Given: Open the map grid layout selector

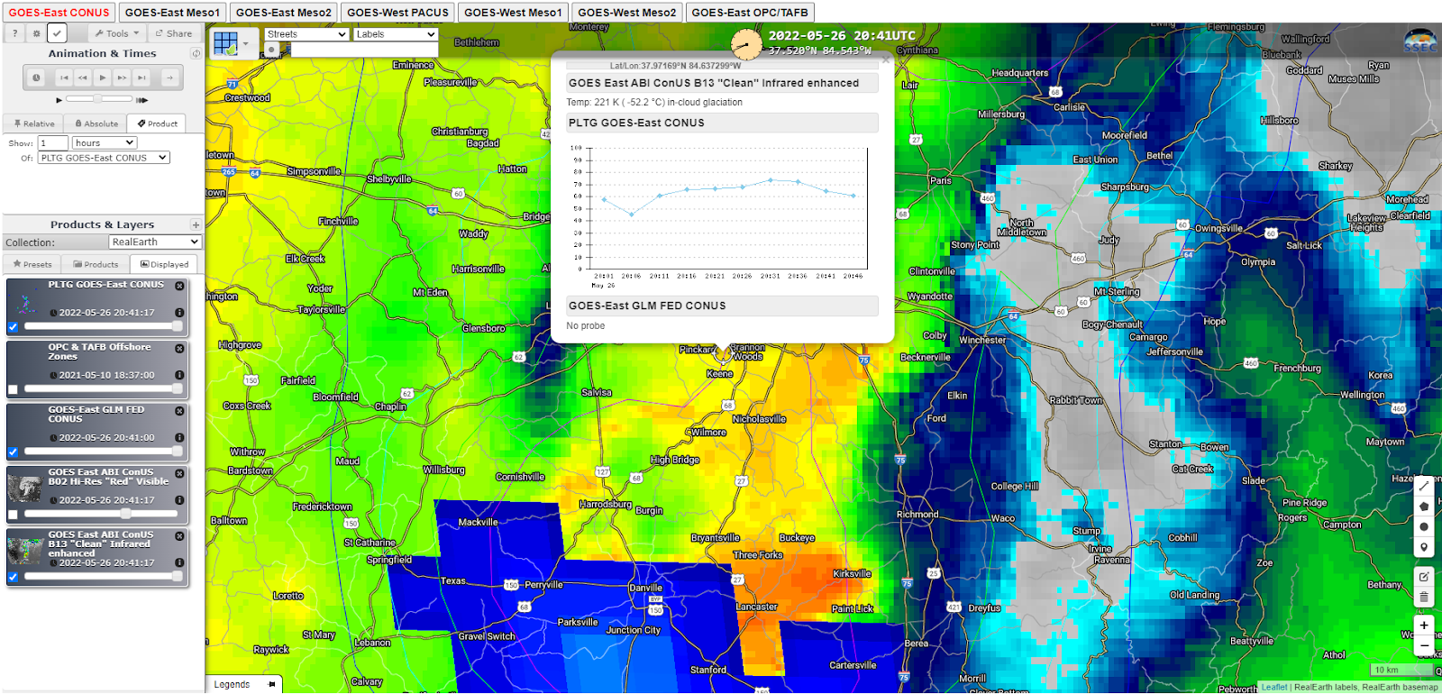Looking at the screenshot, I should (233, 43).
